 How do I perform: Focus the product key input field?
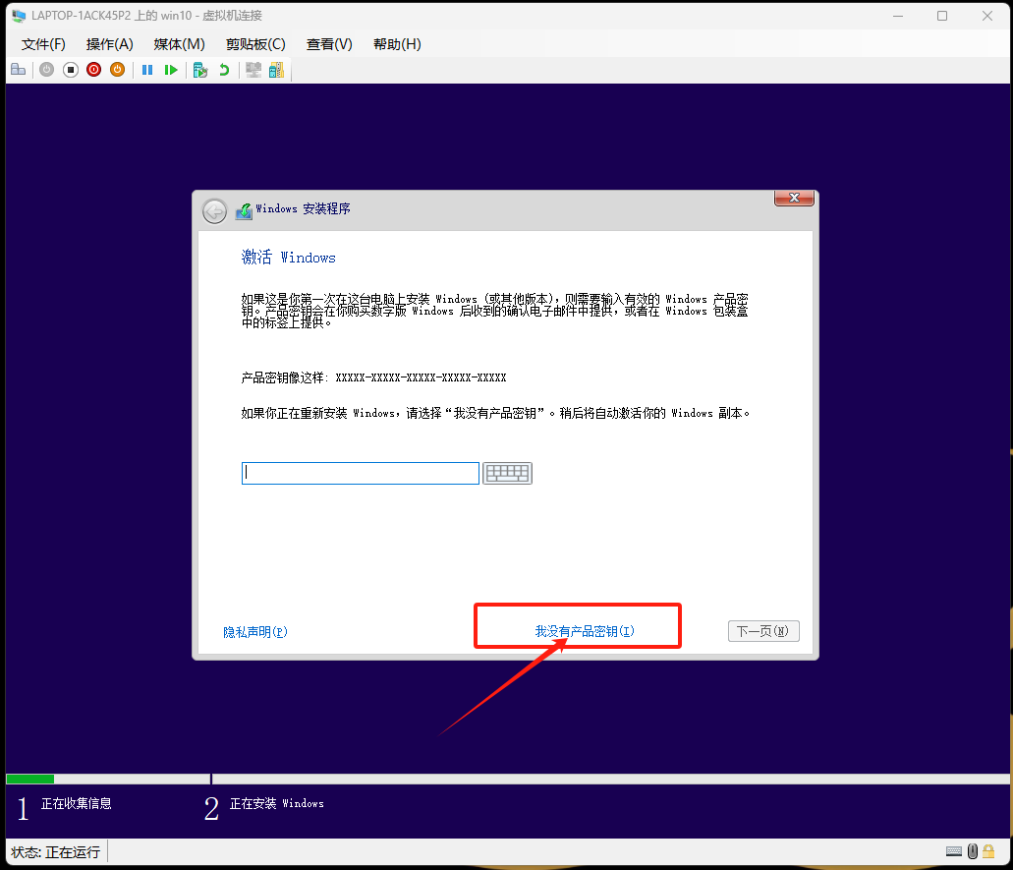(360, 473)
